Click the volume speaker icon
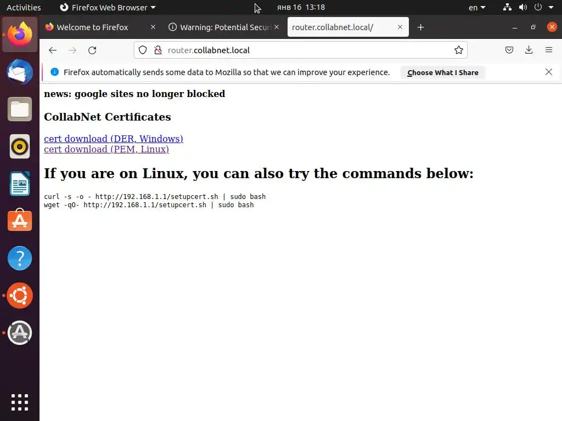This screenshot has width=562, height=421. click(523, 7)
